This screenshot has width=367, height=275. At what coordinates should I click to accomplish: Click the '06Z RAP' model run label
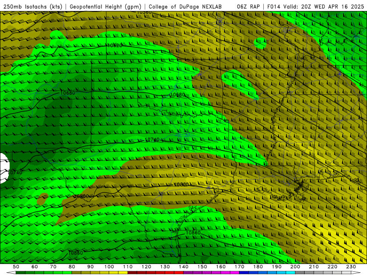click(248, 7)
